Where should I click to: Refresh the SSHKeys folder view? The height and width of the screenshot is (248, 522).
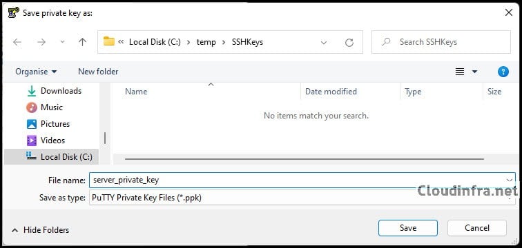coord(349,43)
